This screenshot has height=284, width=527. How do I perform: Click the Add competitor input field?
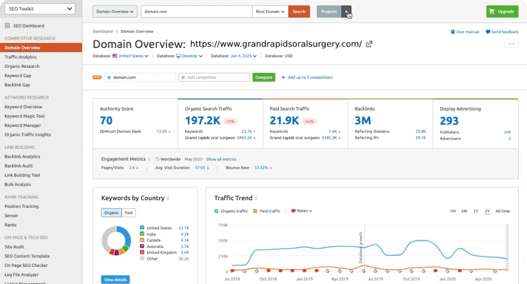tap(214, 77)
